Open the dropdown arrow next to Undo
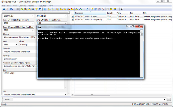This screenshot has width=173, height=107. (14, 9)
